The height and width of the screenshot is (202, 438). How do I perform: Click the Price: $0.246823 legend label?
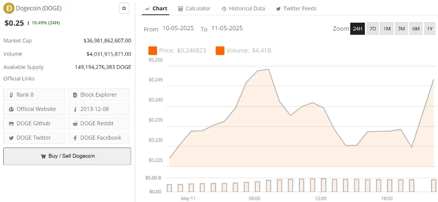point(183,51)
